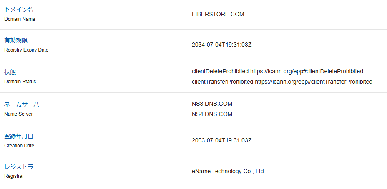387x189 pixels.
Task: Click the ドメイン名 heading label
Action: (19, 10)
